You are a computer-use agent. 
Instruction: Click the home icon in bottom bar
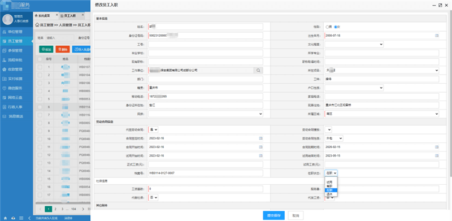[x=5, y=218]
